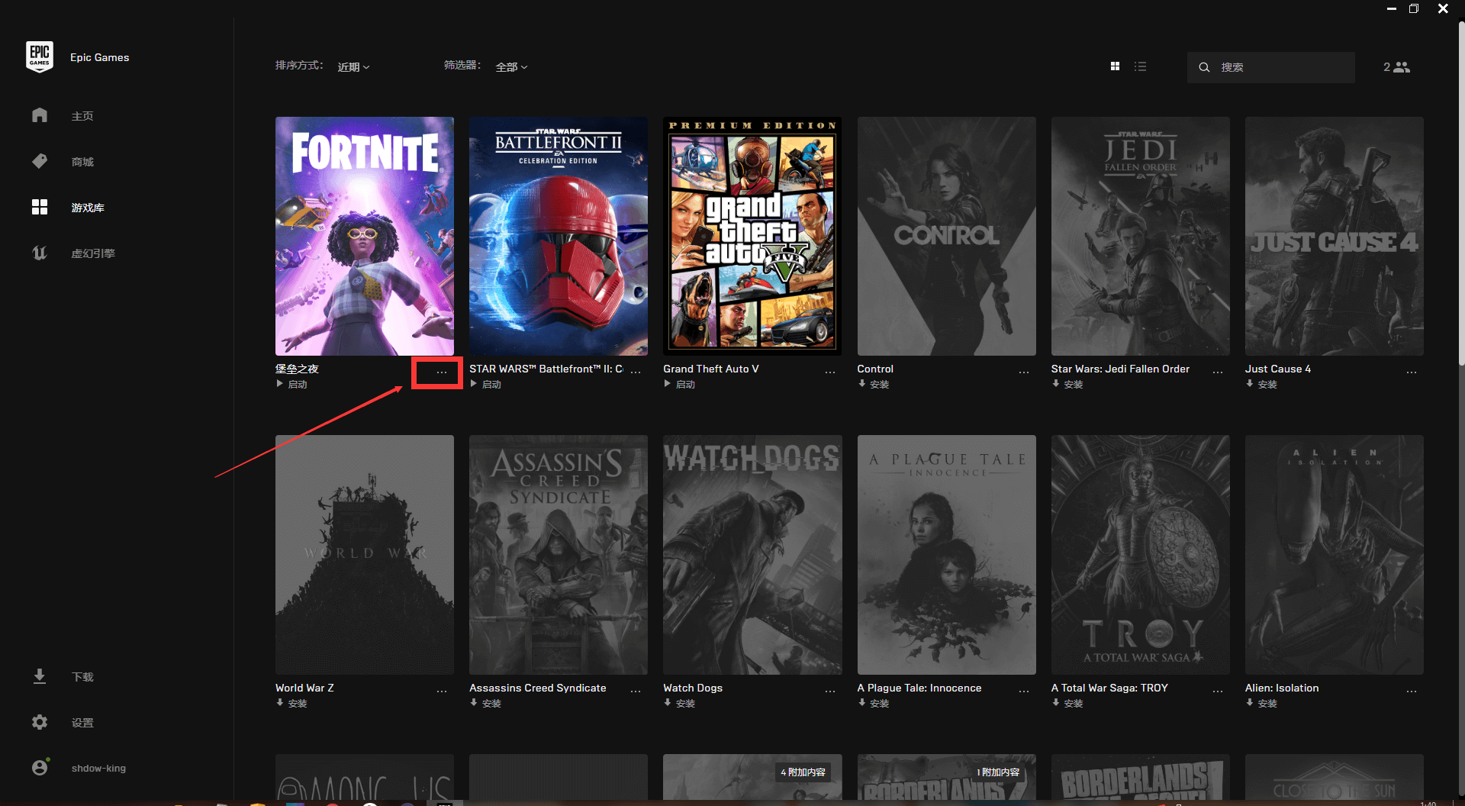Open A Plague Tale options menu
Screen dimensions: 1465x806
click(x=1024, y=691)
